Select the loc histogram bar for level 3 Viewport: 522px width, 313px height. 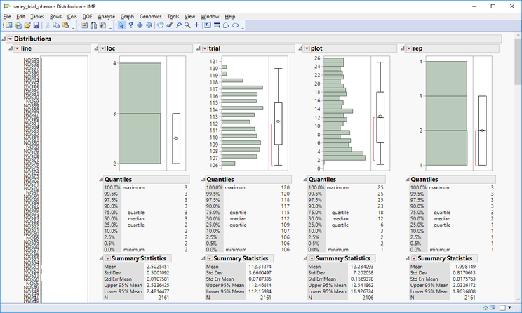140,88
